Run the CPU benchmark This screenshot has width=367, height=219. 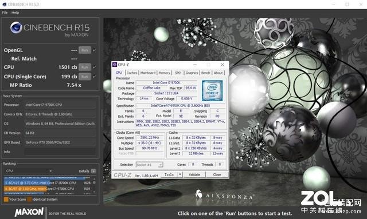tap(85, 67)
